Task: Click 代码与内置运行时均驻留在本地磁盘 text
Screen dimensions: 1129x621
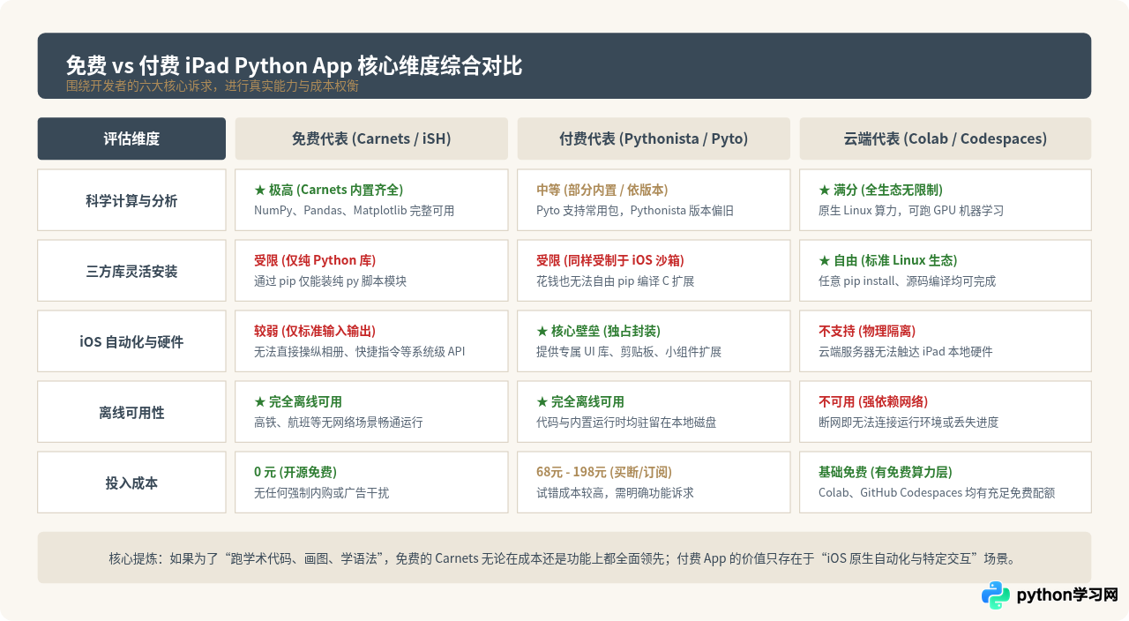Action: pos(626,423)
